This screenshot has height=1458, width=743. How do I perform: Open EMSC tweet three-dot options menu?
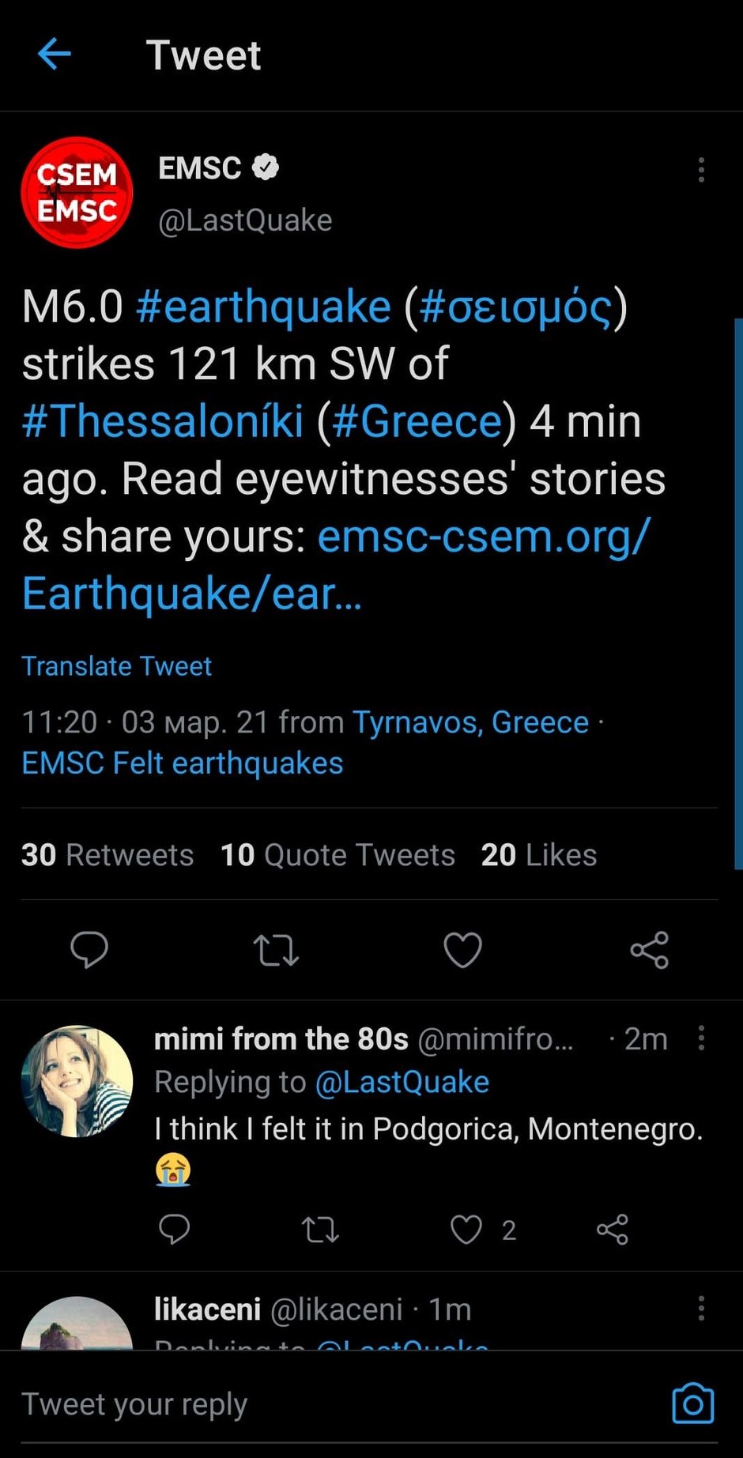(x=701, y=170)
